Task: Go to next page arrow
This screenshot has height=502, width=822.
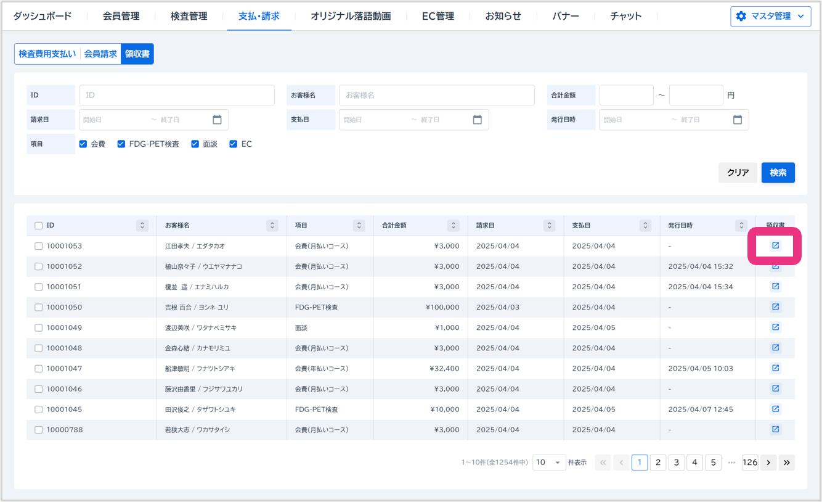Action: [768, 463]
